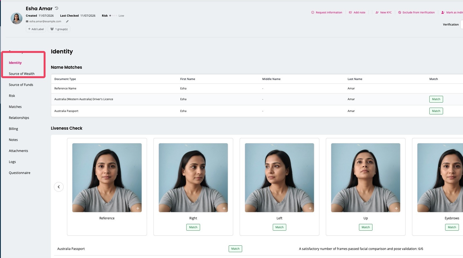Image resolution: width=463 pixels, height=258 pixels.
Task: Open the Right pose liveness photo
Action: (193, 178)
